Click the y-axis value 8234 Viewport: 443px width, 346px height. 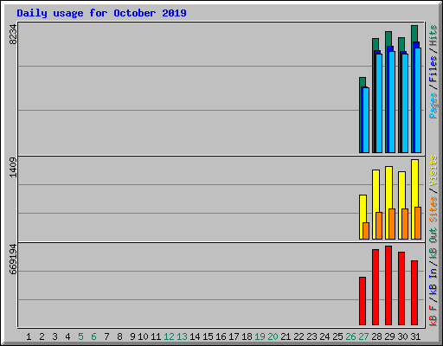coord(13,35)
